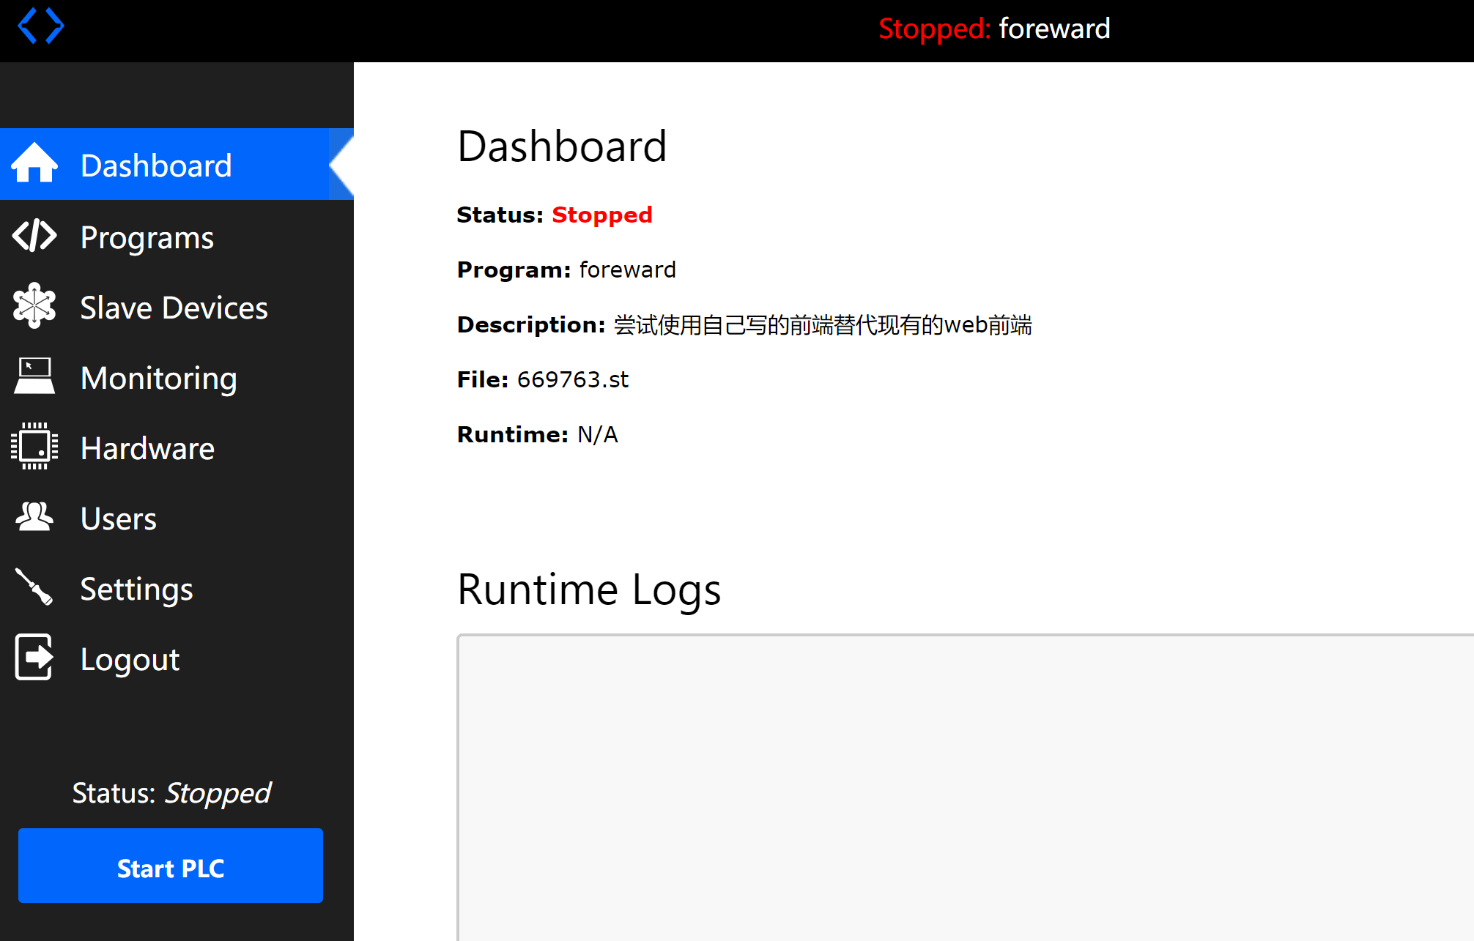This screenshot has width=1474, height=941.
Task: Click the 'Stopped: foreward' header status
Action: 994,29
